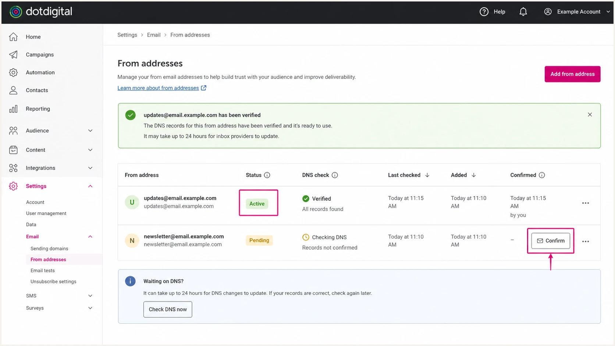This screenshot has width=615, height=346.
Task: Sort by Added arrow icon
Action: tap(474, 175)
